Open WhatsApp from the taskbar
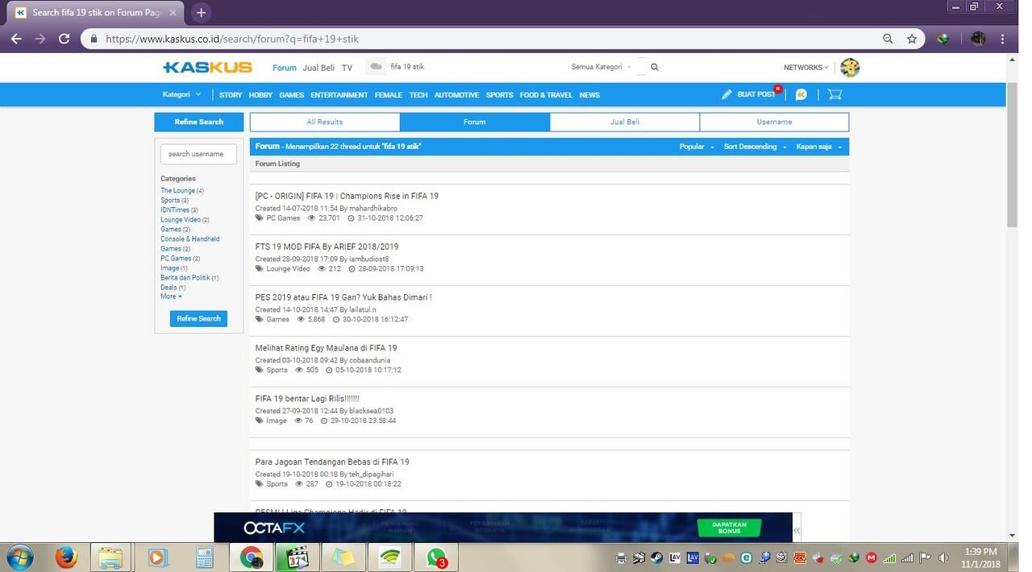 click(436, 557)
